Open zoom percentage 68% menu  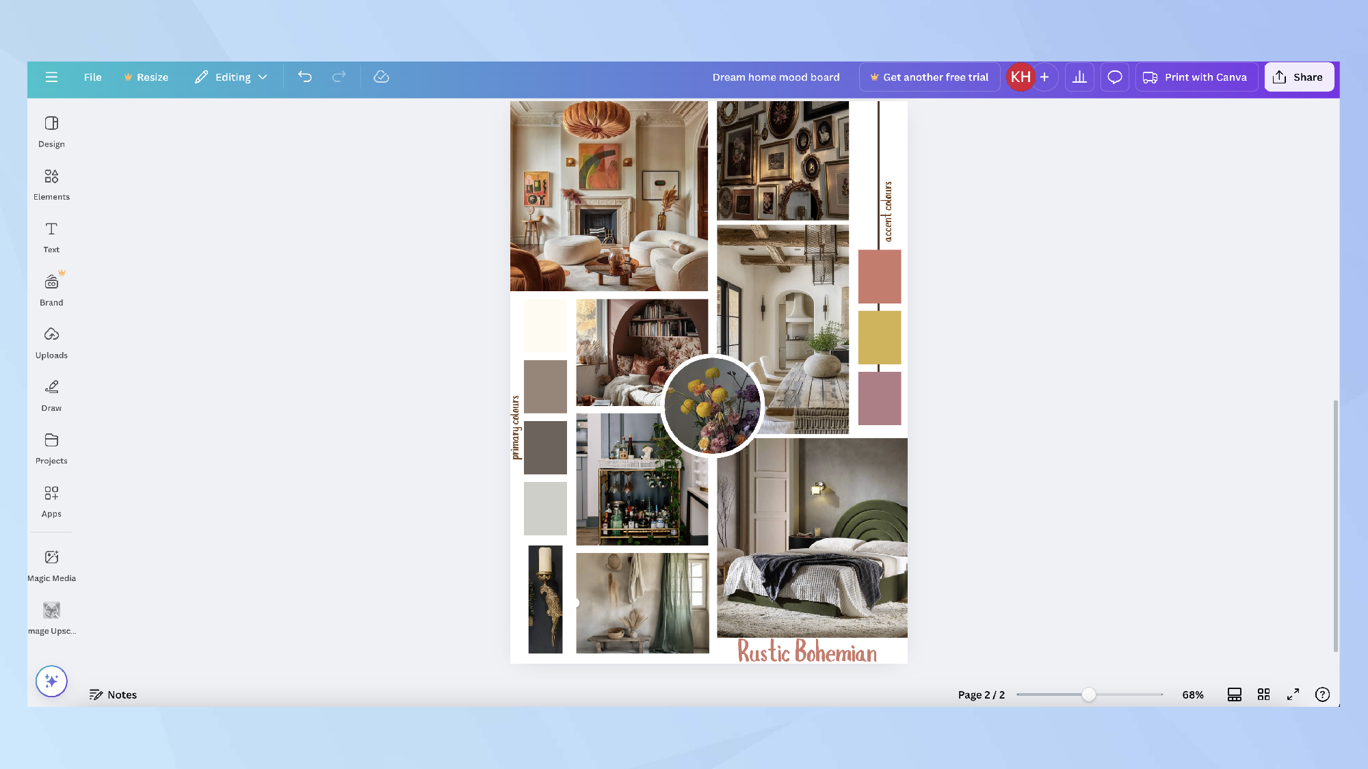coord(1192,694)
